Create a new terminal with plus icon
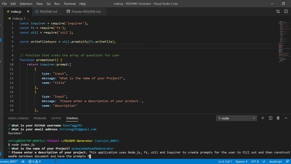This screenshot has width=291, height=164. [263, 118]
